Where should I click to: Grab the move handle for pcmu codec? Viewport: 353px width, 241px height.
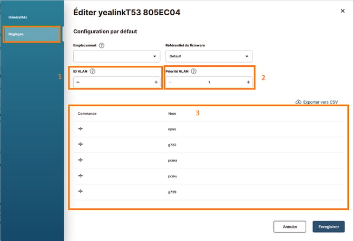81,176
